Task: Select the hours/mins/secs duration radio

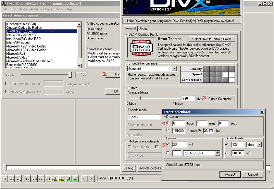Action: point(168,123)
